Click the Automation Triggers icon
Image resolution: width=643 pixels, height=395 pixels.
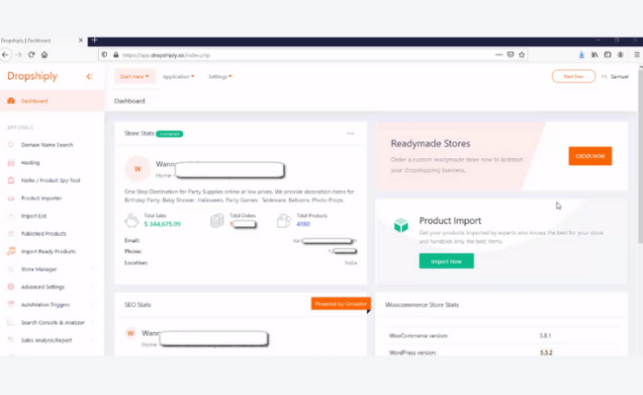[x=11, y=304]
